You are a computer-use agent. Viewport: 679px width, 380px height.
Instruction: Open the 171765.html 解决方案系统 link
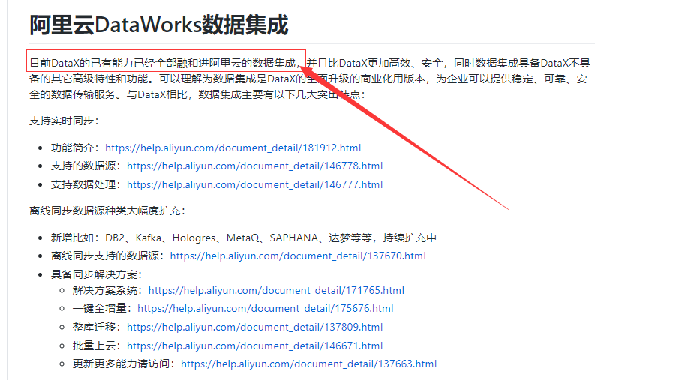coord(276,290)
